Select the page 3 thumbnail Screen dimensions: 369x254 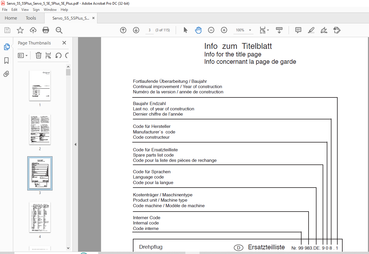(40, 173)
